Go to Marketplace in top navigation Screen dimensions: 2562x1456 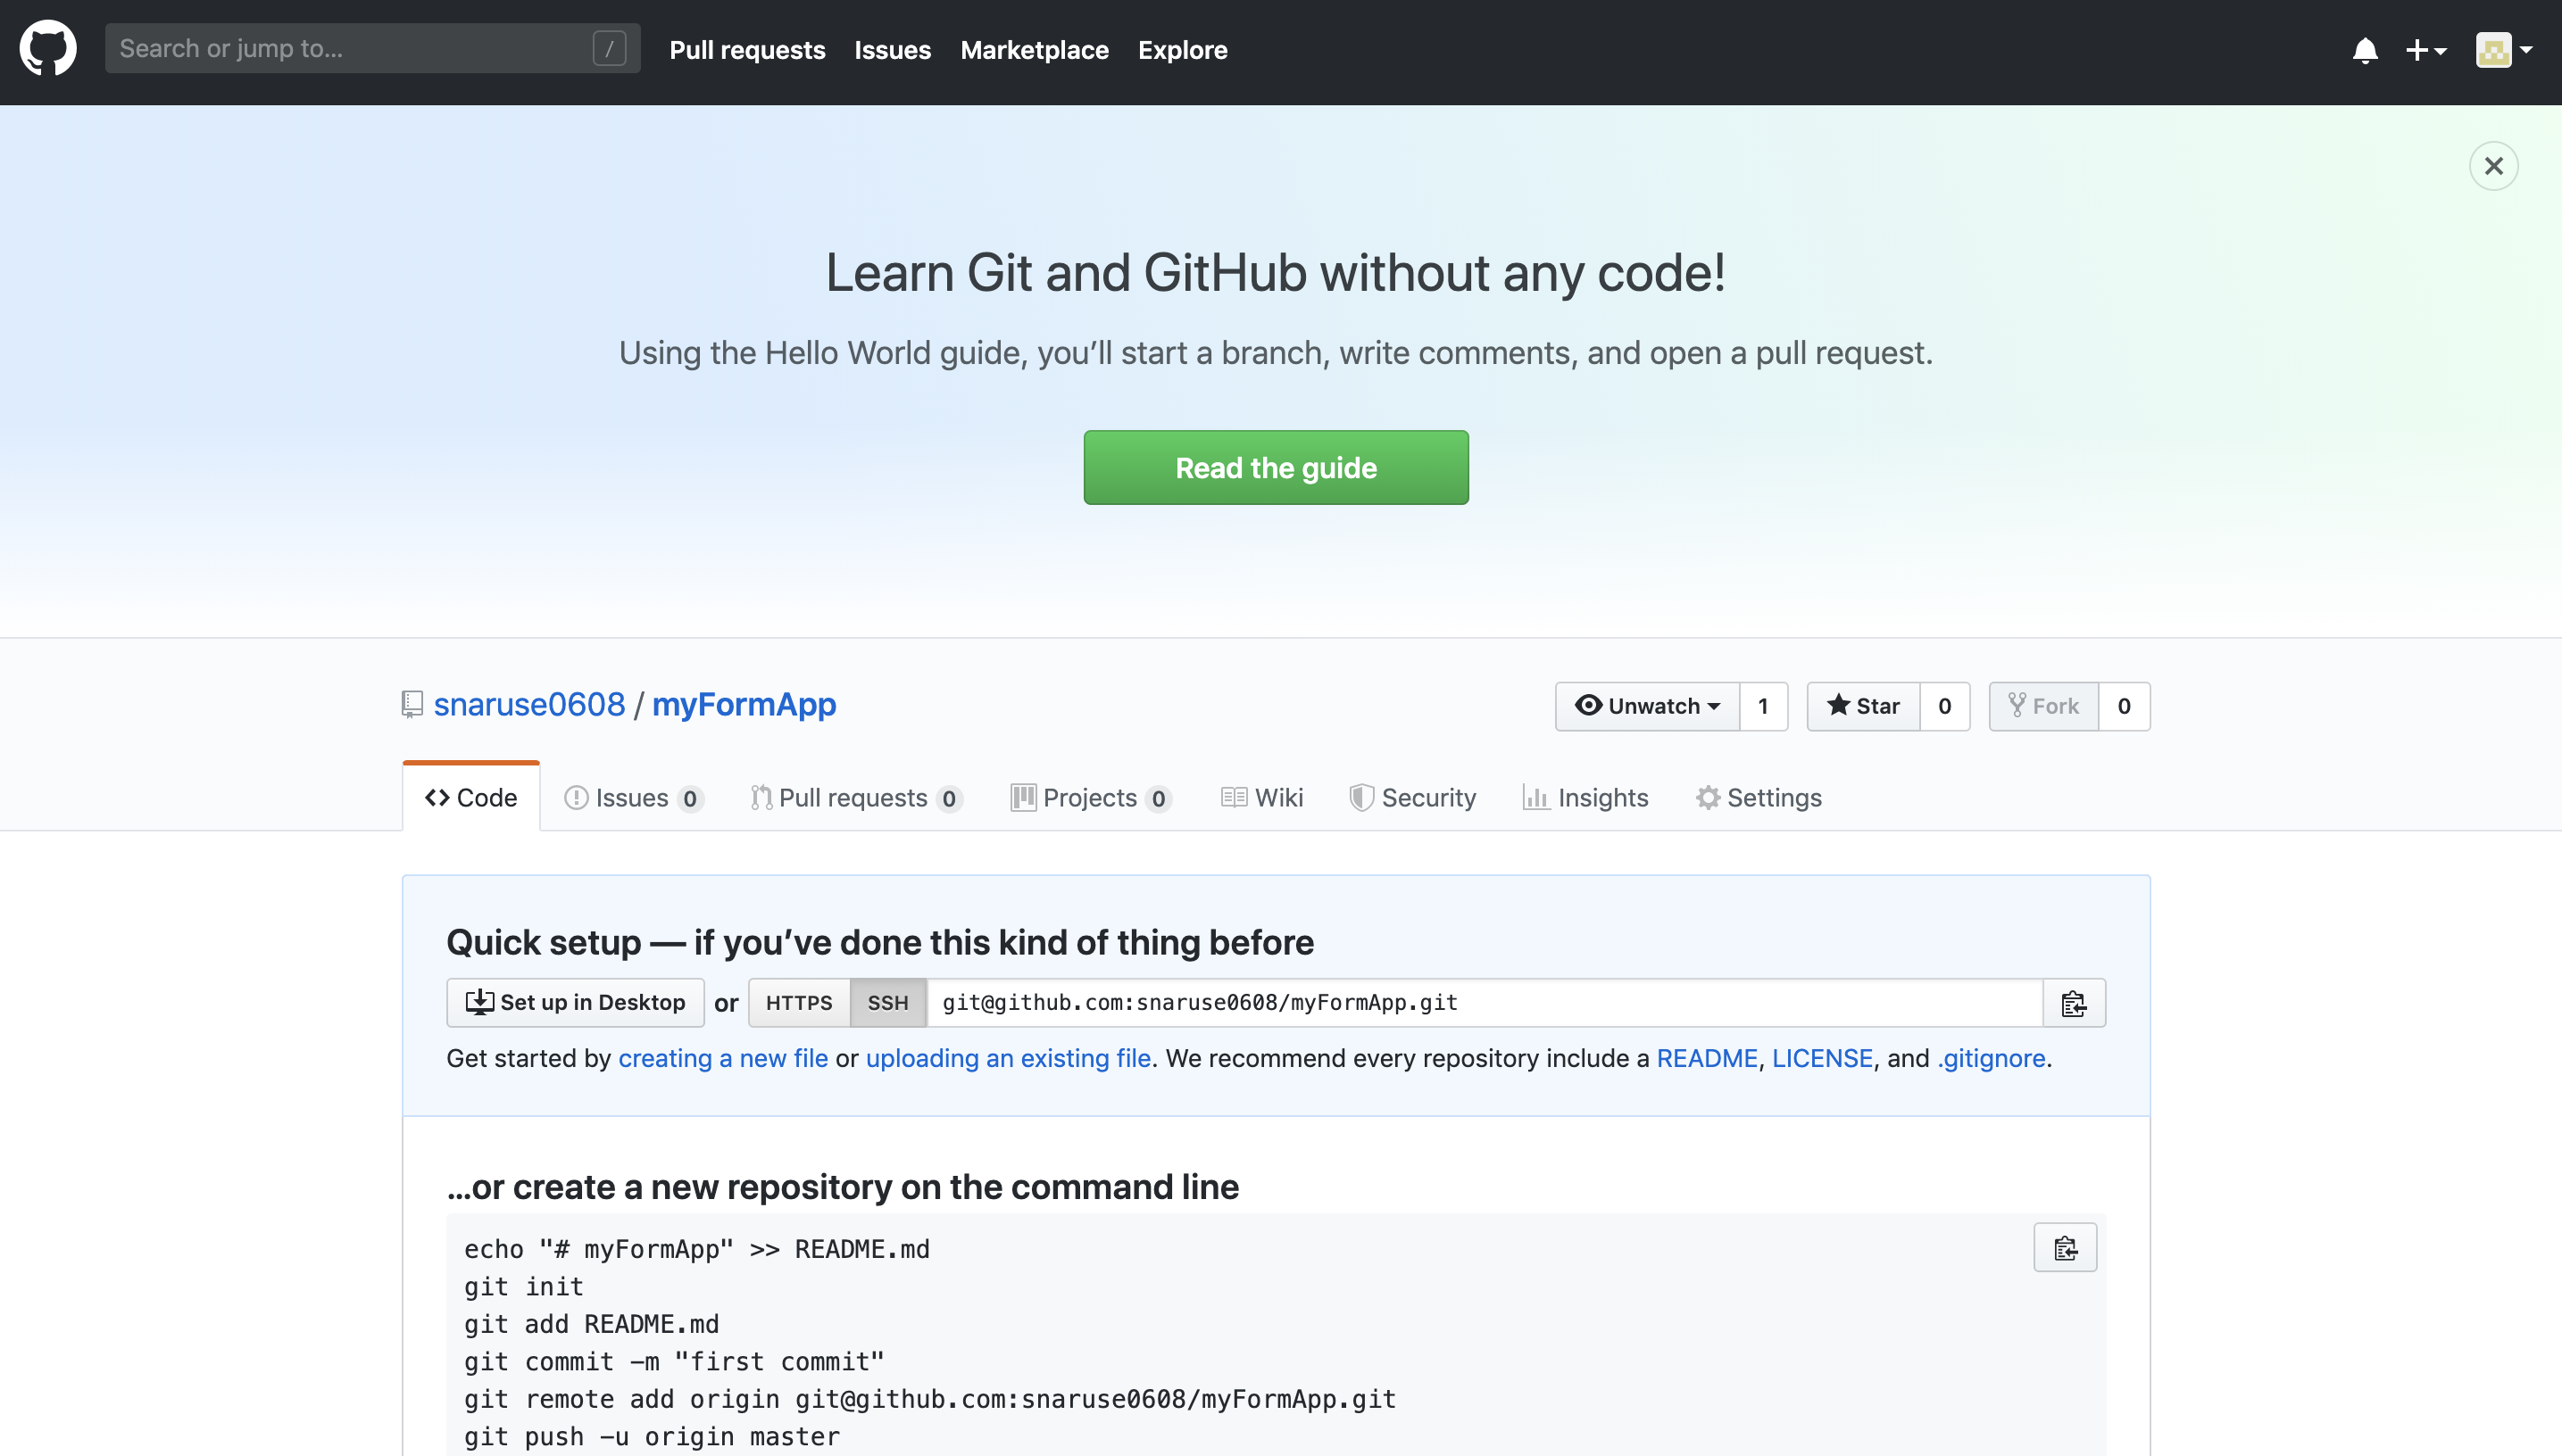[1035, 50]
